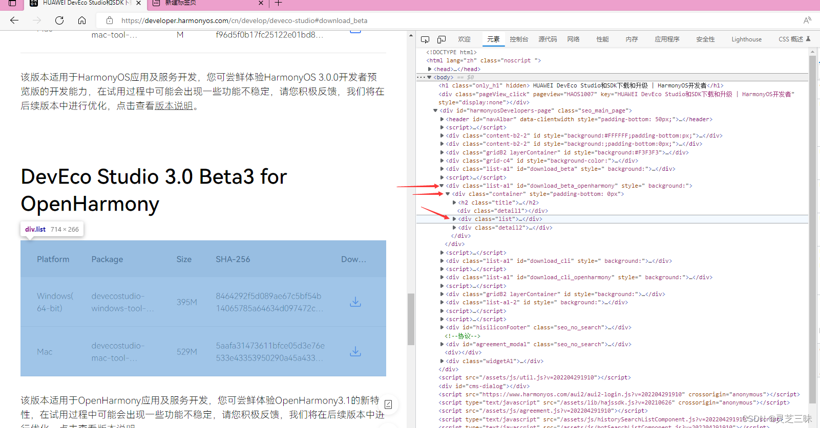
Task: Open the 欢迎 DevTools tab
Action: (x=464, y=39)
